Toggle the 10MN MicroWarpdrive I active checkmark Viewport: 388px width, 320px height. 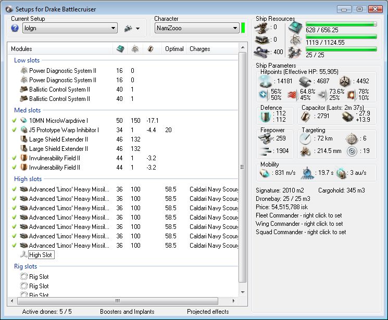(14, 121)
